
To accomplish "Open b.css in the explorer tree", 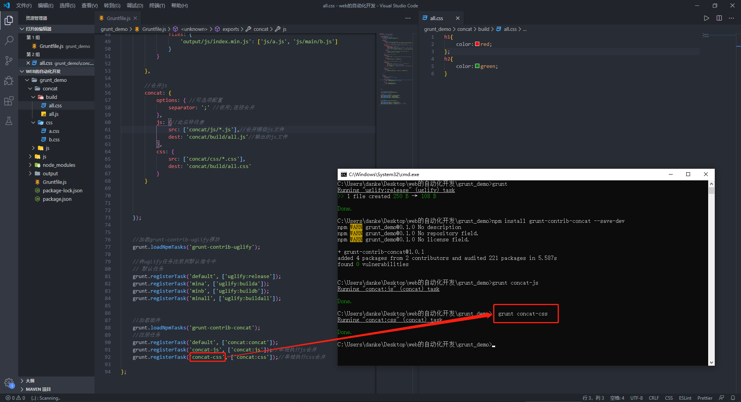I will [x=56, y=139].
